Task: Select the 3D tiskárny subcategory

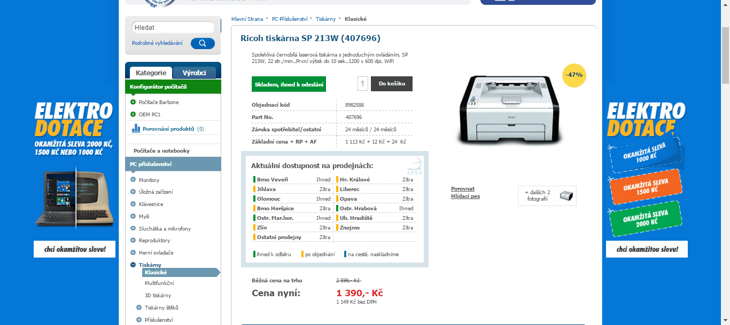Action: click(x=158, y=295)
